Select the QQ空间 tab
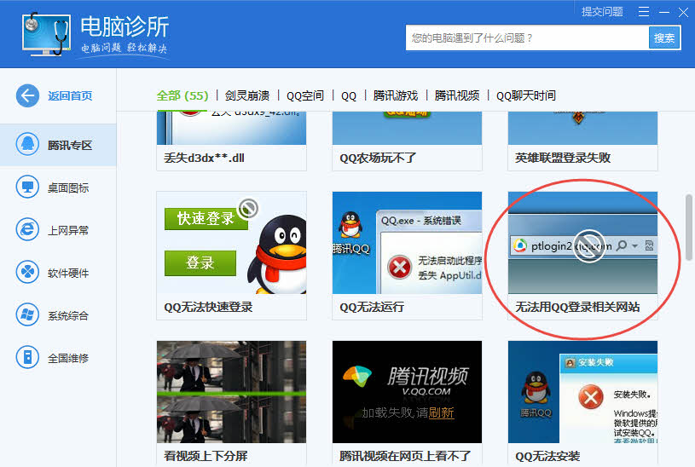 (x=305, y=95)
